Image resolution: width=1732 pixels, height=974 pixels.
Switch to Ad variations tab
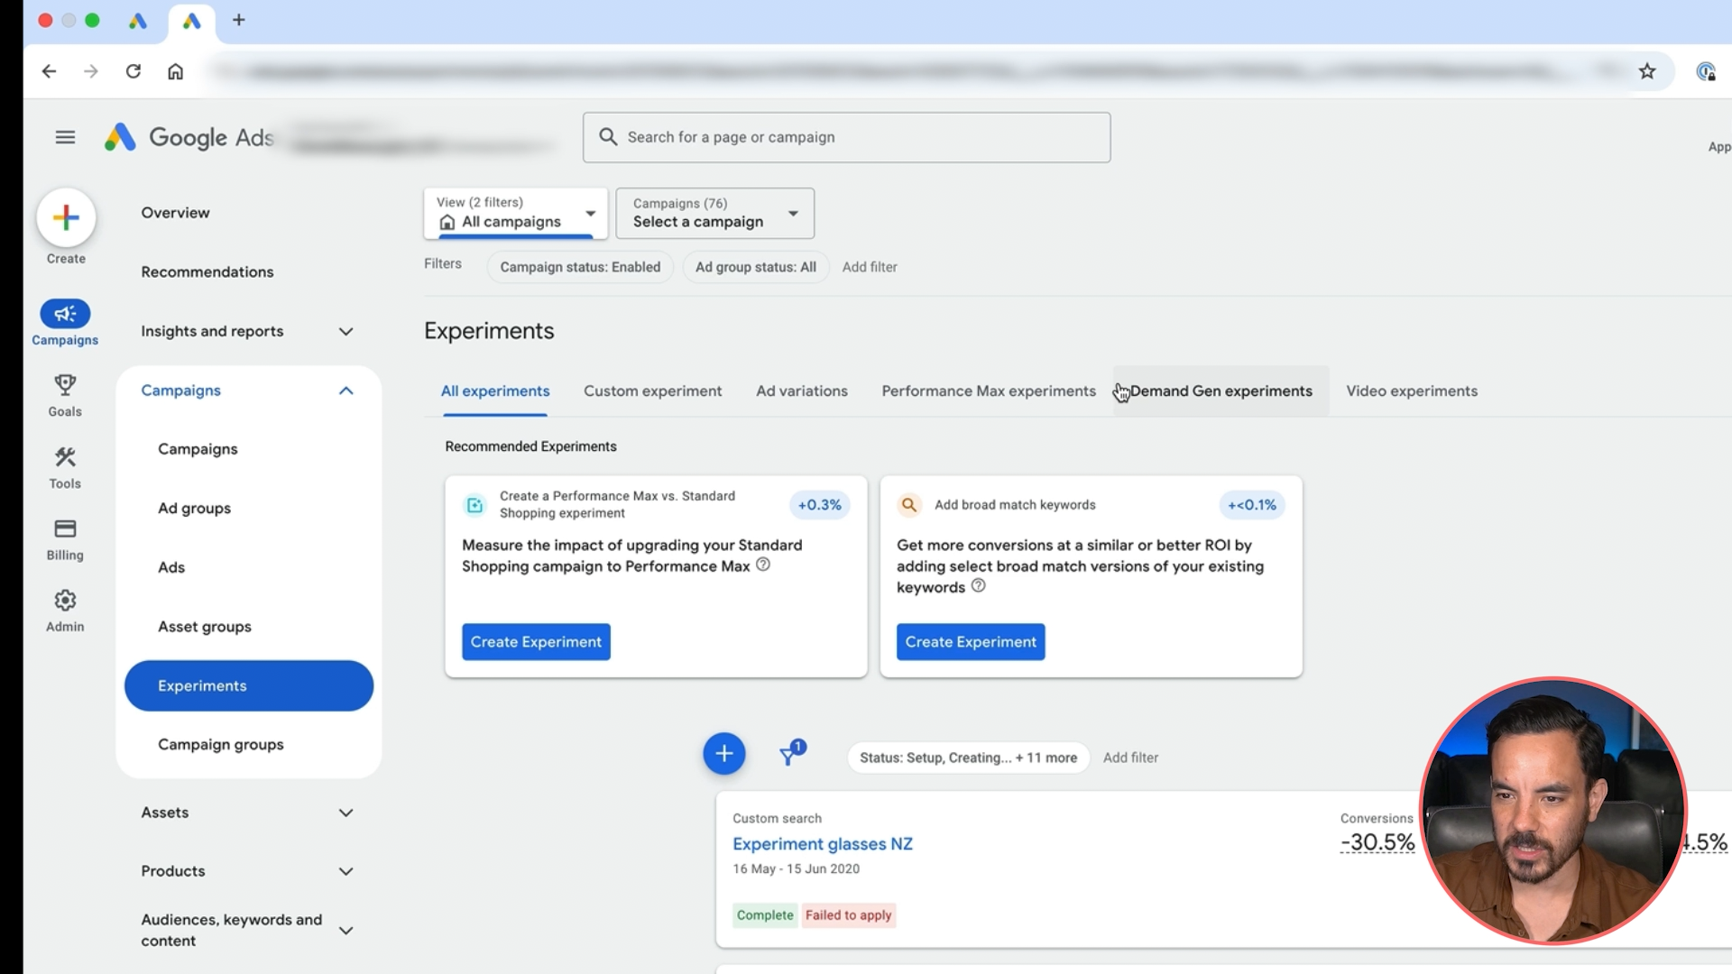[x=801, y=391]
